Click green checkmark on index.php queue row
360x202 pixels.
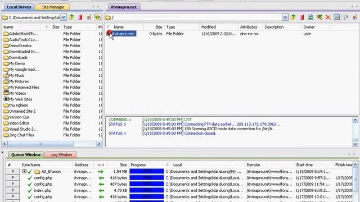click(30, 190)
